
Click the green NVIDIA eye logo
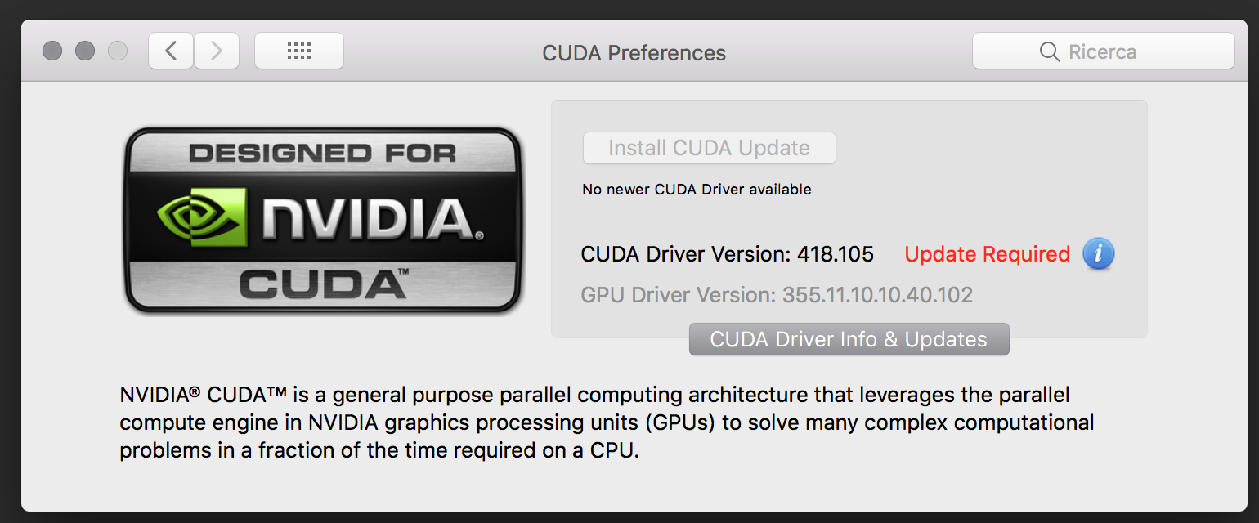coord(200,217)
